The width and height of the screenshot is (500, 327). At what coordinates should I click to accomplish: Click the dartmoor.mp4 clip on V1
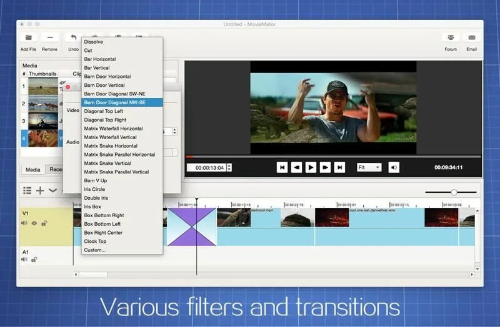tap(265, 227)
